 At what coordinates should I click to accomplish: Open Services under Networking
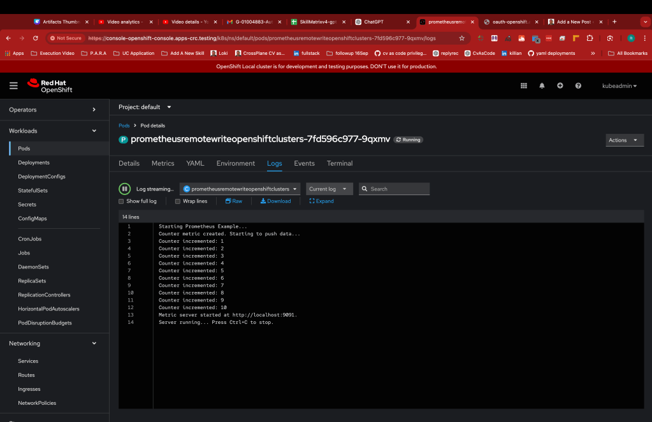[28, 361]
